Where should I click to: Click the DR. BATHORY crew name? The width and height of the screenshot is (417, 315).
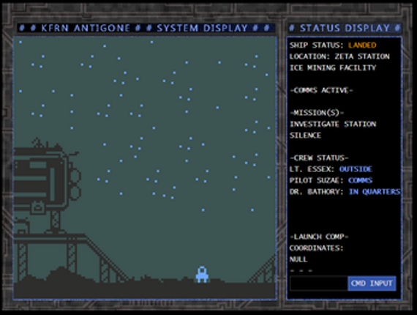click(317, 192)
